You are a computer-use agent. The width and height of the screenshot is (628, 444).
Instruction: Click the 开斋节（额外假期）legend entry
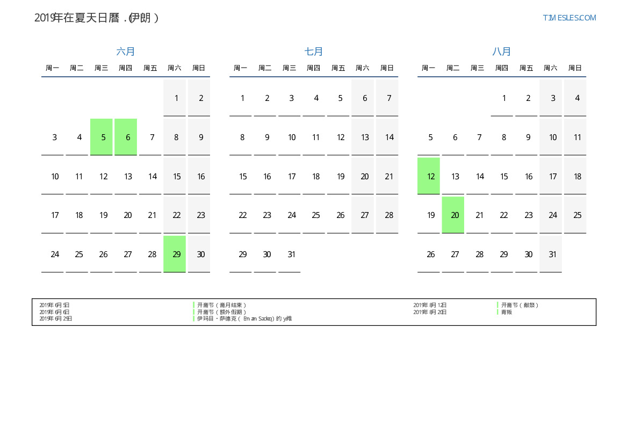click(x=221, y=312)
